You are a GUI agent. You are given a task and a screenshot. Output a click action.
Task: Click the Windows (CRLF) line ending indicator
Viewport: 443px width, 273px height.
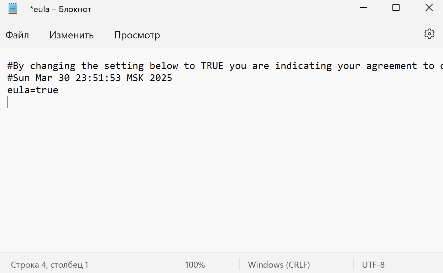tap(279, 265)
